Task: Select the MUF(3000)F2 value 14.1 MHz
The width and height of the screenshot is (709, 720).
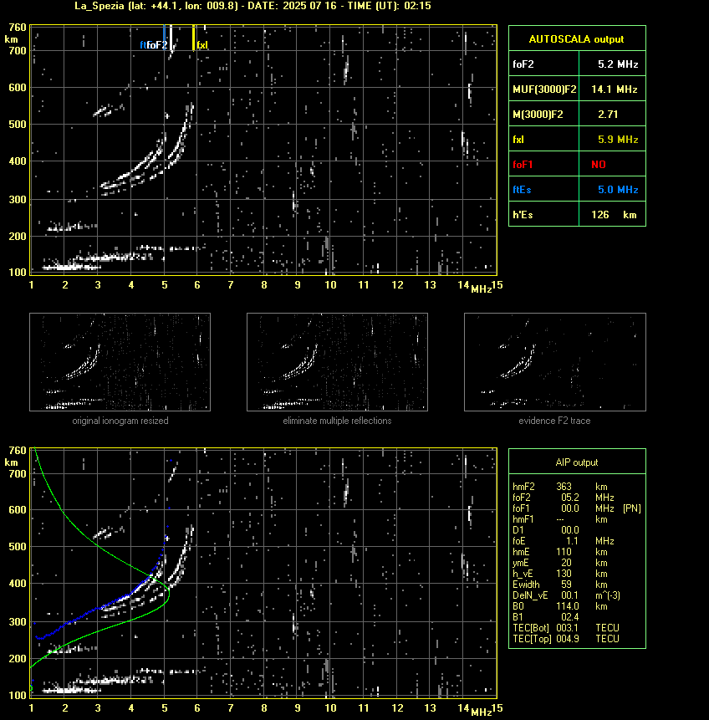Action: [615, 89]
